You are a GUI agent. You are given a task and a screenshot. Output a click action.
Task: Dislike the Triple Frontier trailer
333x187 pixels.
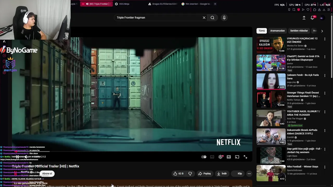coord(190,173)
